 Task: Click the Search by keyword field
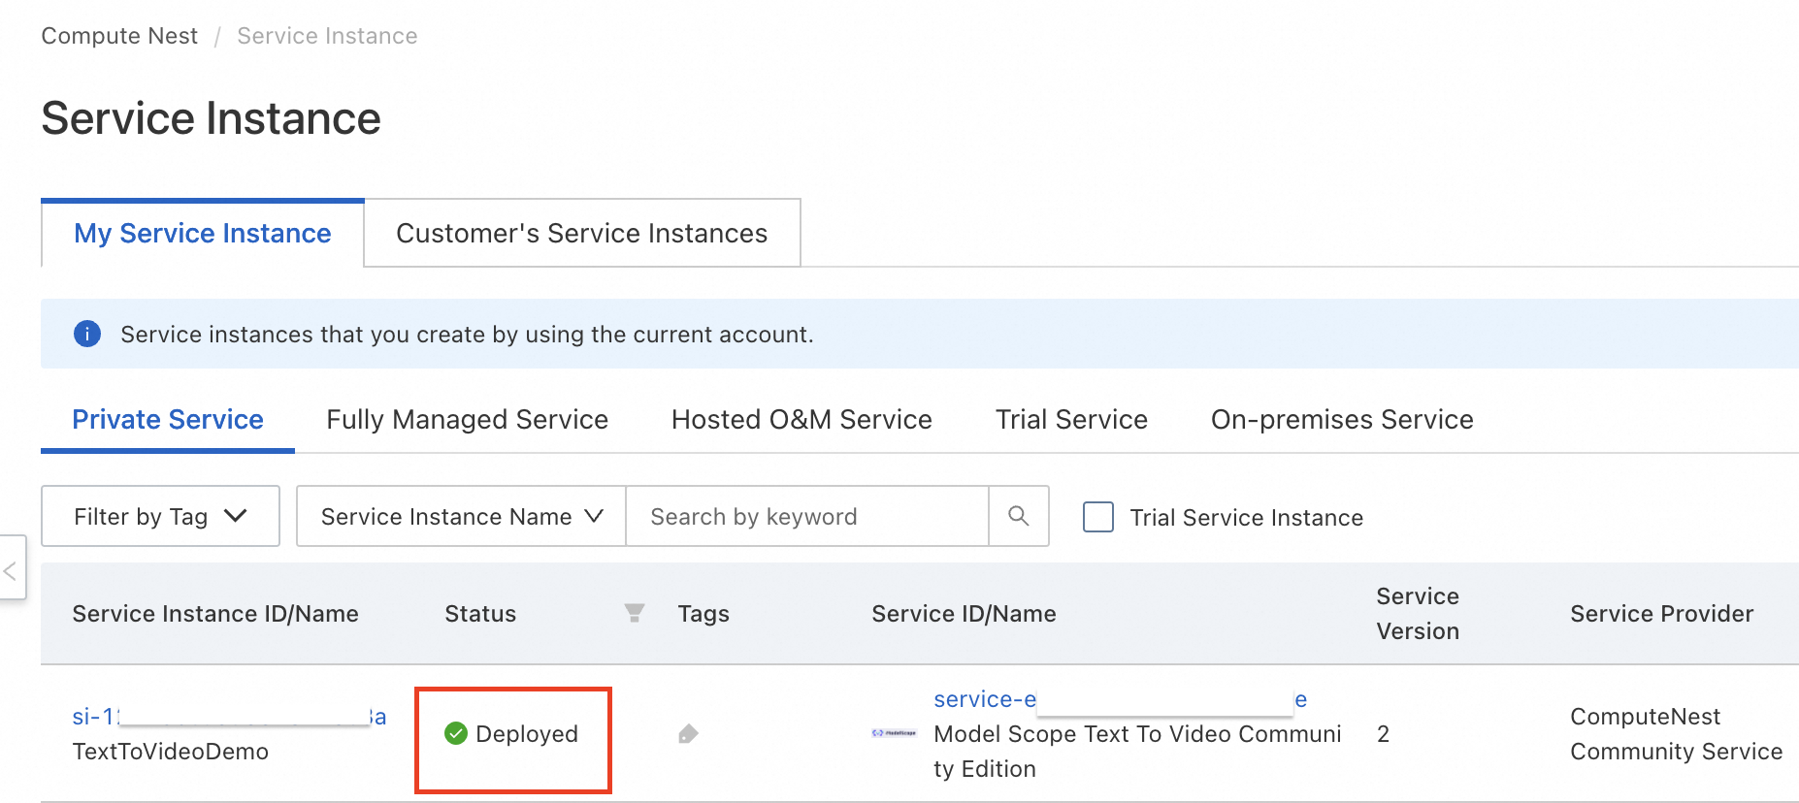(x=807, y=516)
